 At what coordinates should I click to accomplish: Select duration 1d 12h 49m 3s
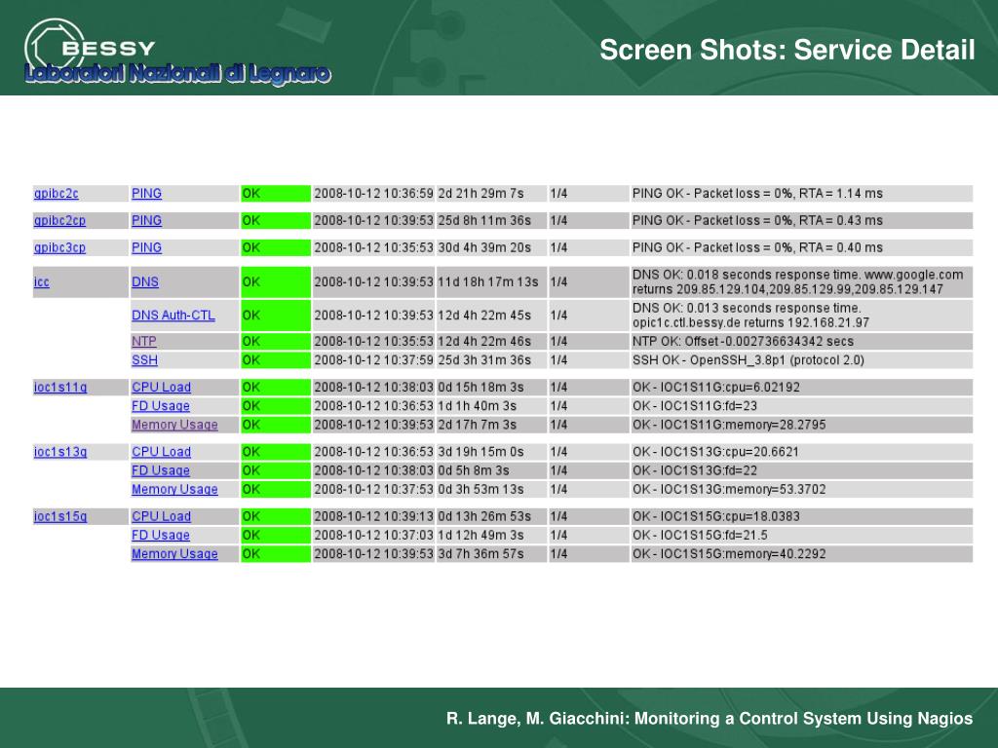pyautogui.click(x=480, y=535)
